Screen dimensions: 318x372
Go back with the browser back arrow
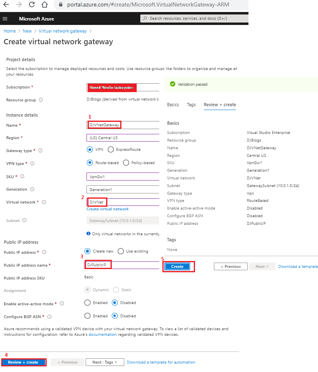click(x=6, y=4)
